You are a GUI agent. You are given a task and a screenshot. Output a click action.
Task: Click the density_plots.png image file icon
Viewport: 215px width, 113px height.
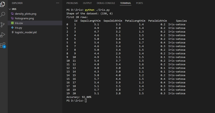tap(12, 14)
